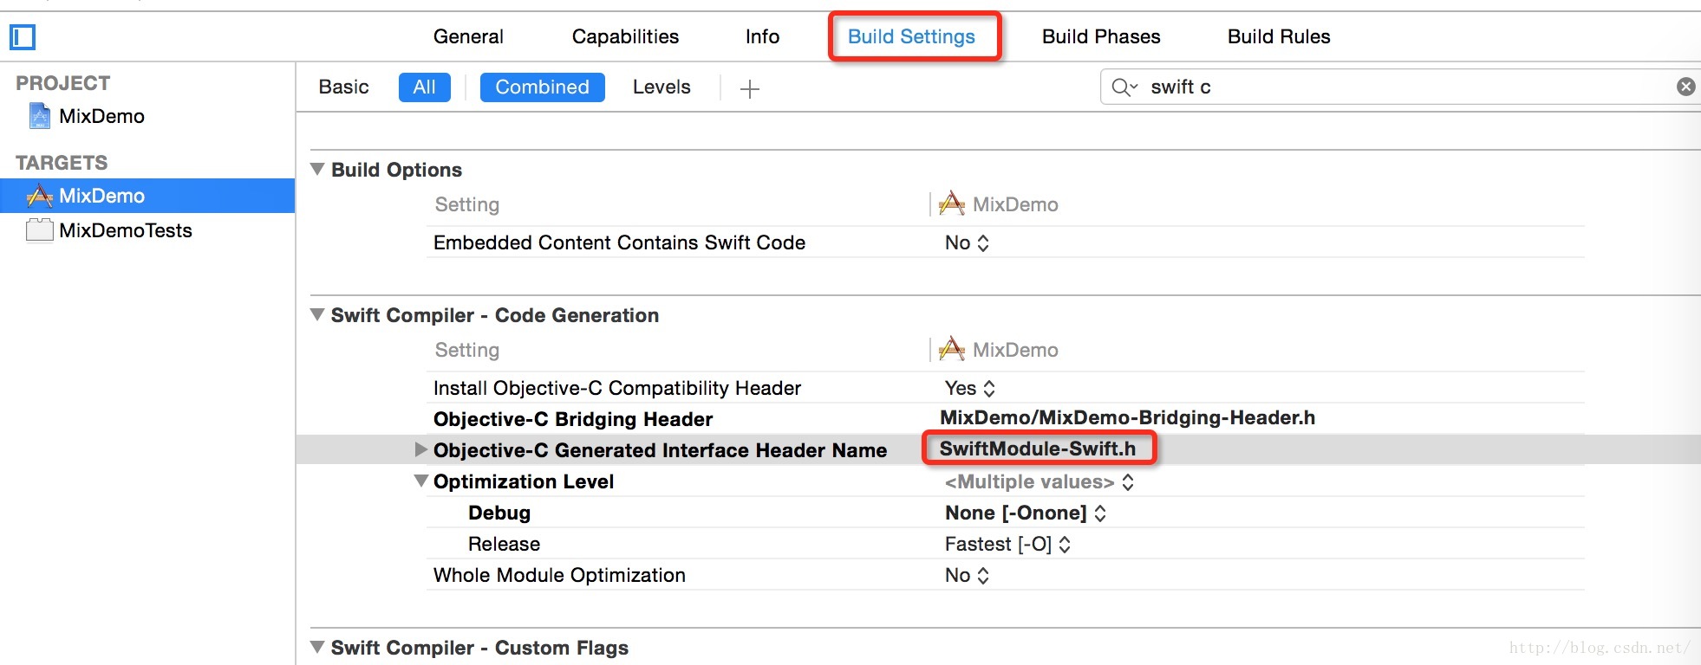Click the MixDemo project blueprint icon

click(40, 116)
